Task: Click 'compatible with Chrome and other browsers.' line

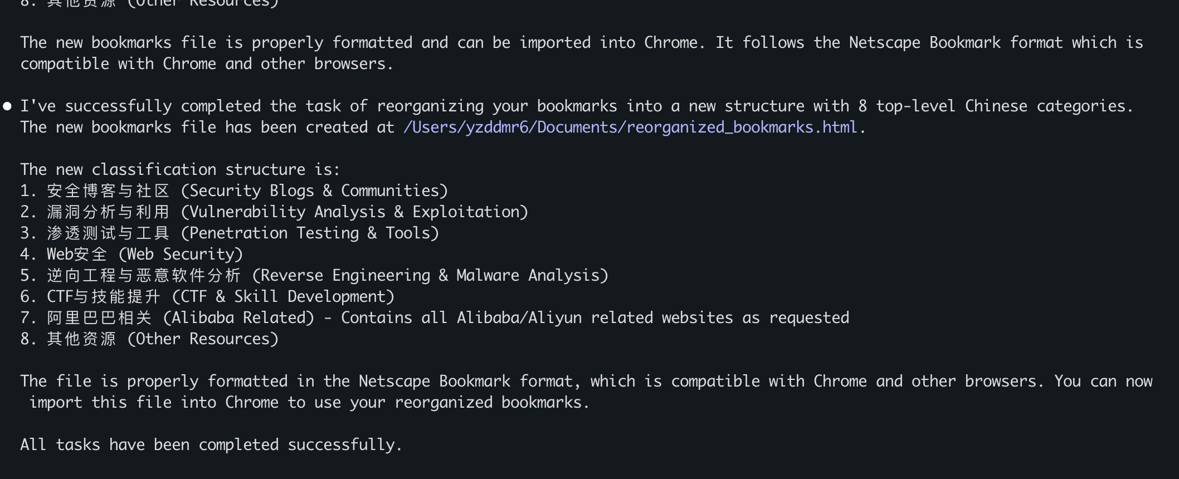Action: 207,64
